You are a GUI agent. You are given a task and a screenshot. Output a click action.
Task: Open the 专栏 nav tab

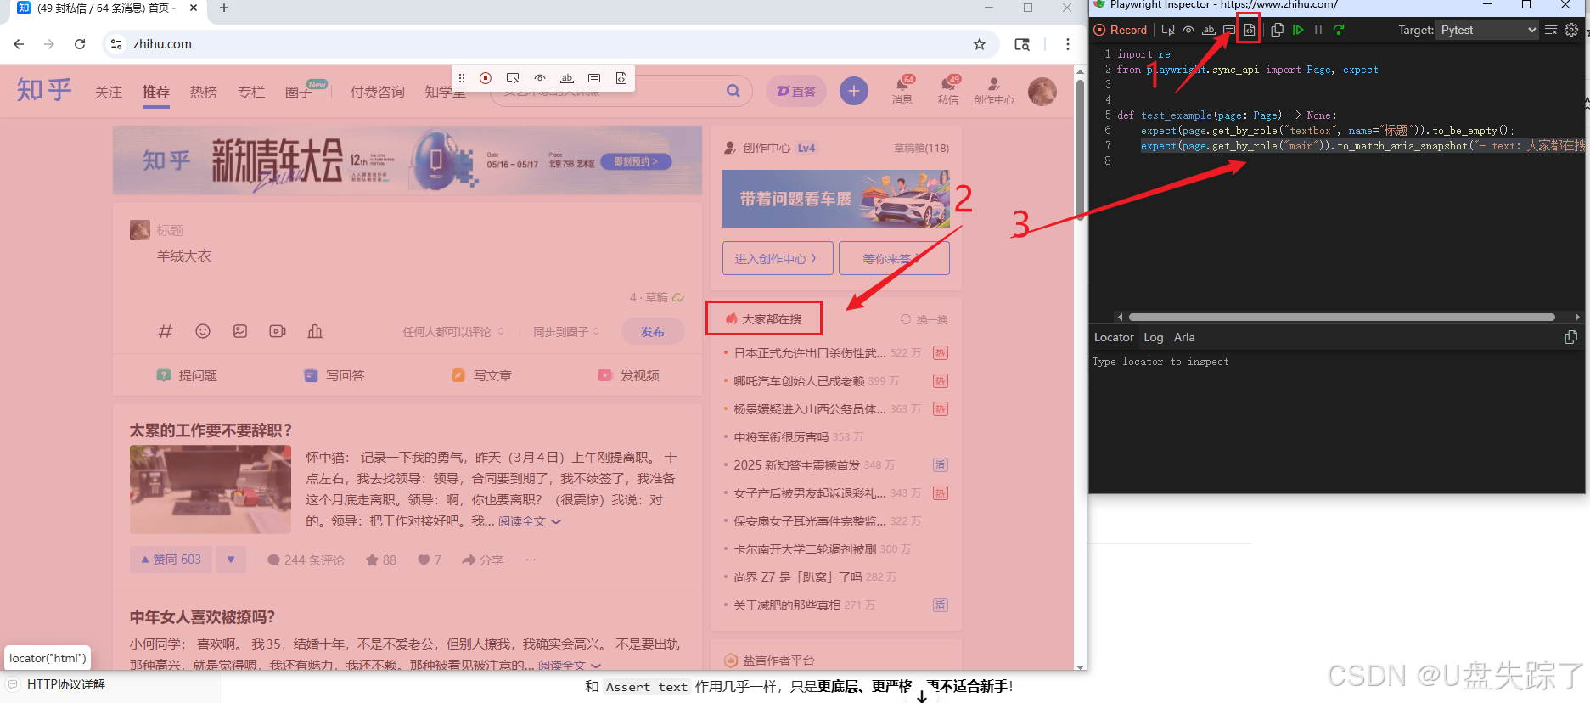click(251, 92)
